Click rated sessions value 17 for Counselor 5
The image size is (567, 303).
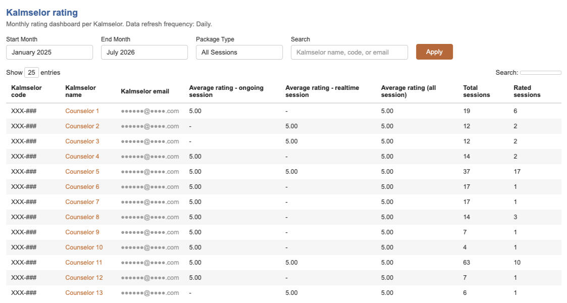coord(517,172)
